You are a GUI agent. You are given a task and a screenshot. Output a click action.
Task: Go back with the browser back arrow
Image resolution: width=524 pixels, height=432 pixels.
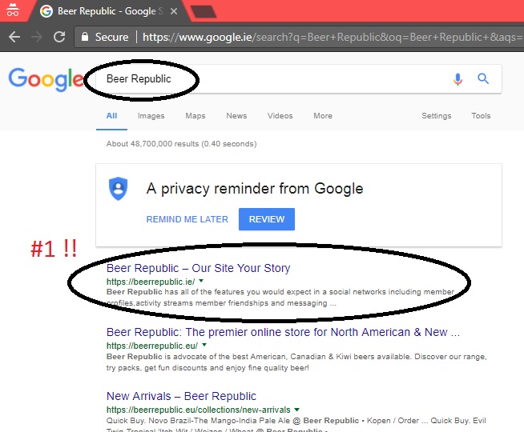coord(14,37)
